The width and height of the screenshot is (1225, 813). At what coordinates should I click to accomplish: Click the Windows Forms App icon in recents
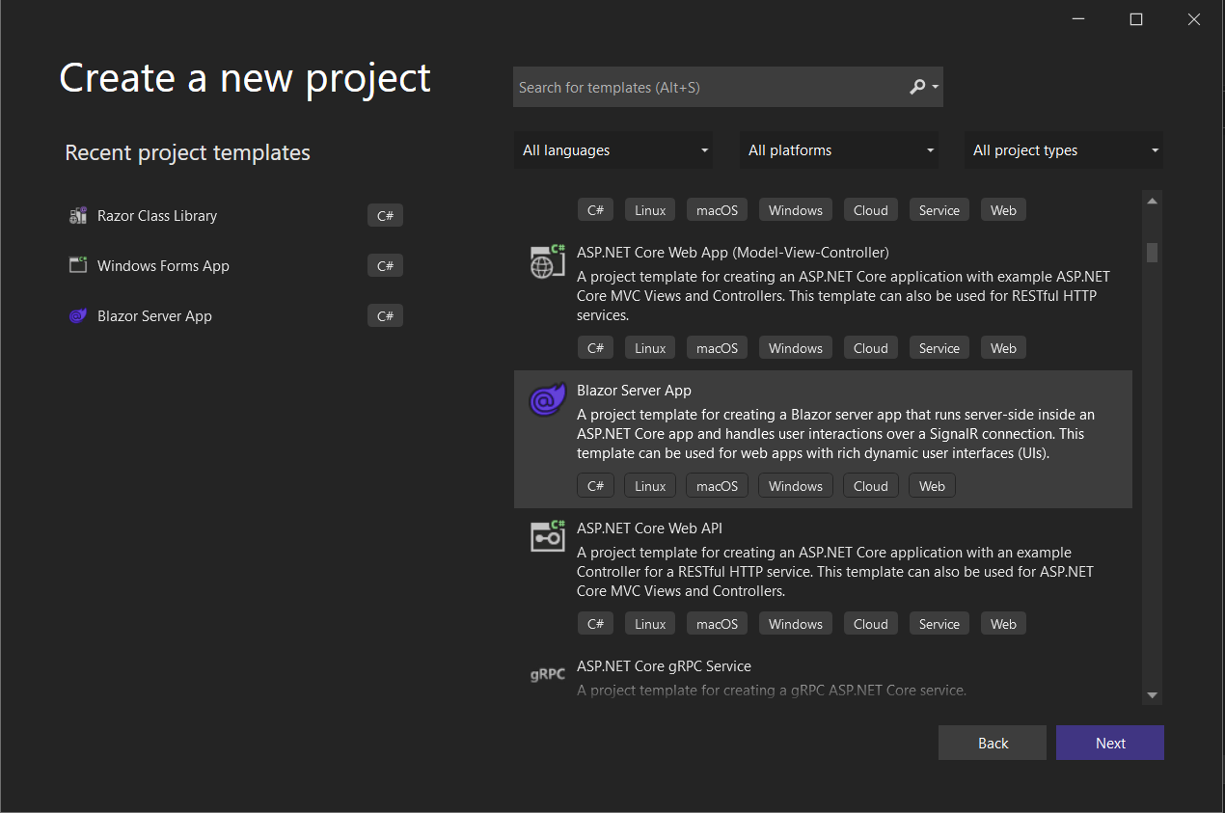point(77,265)
